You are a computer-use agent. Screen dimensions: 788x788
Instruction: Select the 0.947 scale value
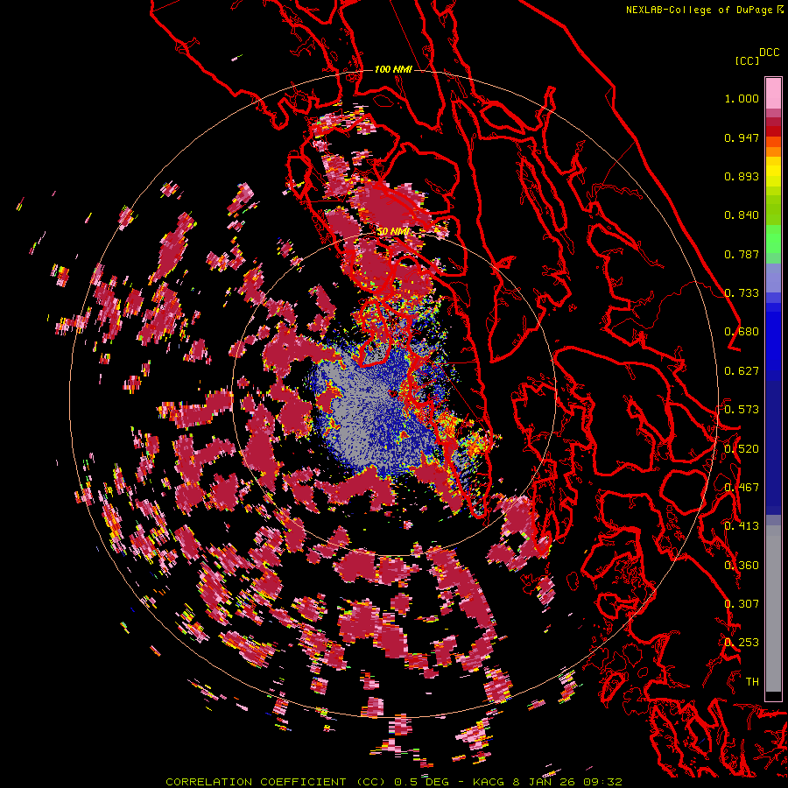tap(742, 137)
